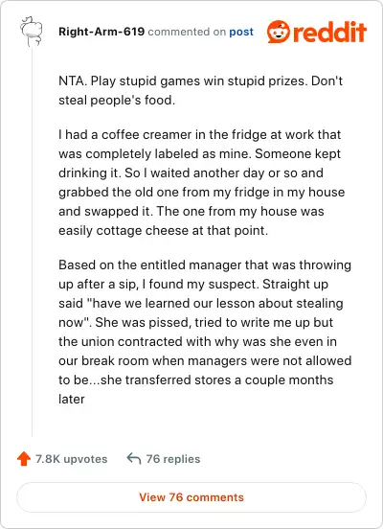The height and width of the screenshot is (529, 383).
Task: Click the reply arrow icon
Action: (134, 458)
